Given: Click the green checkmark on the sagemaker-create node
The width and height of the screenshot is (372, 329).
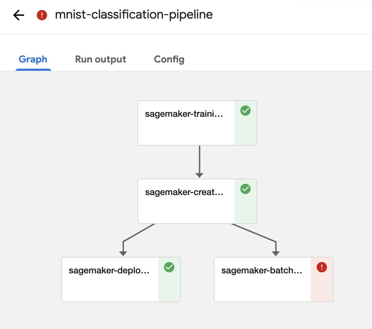Looking at the screenshot, I should tap(245, 189).
